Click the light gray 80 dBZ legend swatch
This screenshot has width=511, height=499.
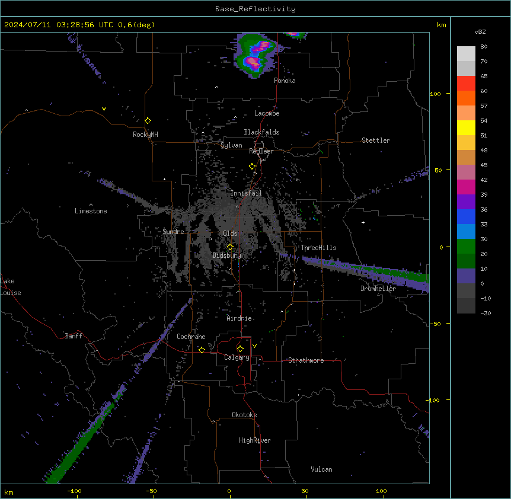click(x=466, y=53)
